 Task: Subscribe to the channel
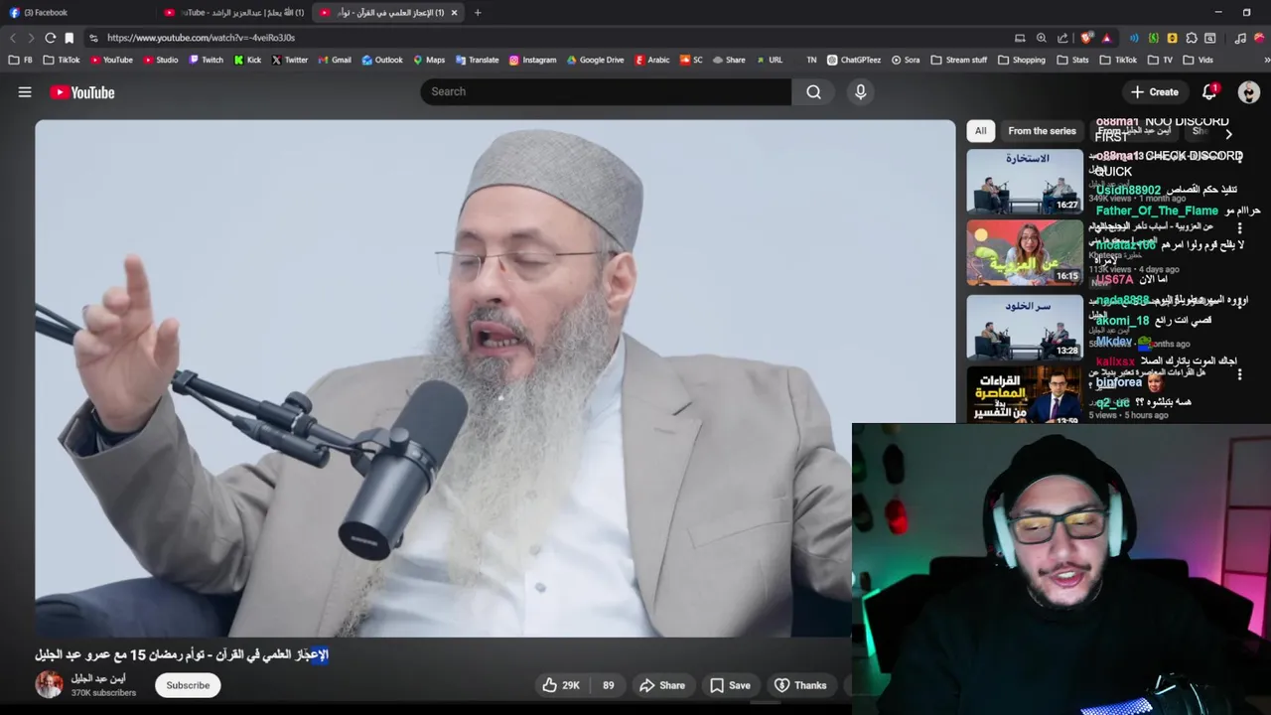pos(188,685)
